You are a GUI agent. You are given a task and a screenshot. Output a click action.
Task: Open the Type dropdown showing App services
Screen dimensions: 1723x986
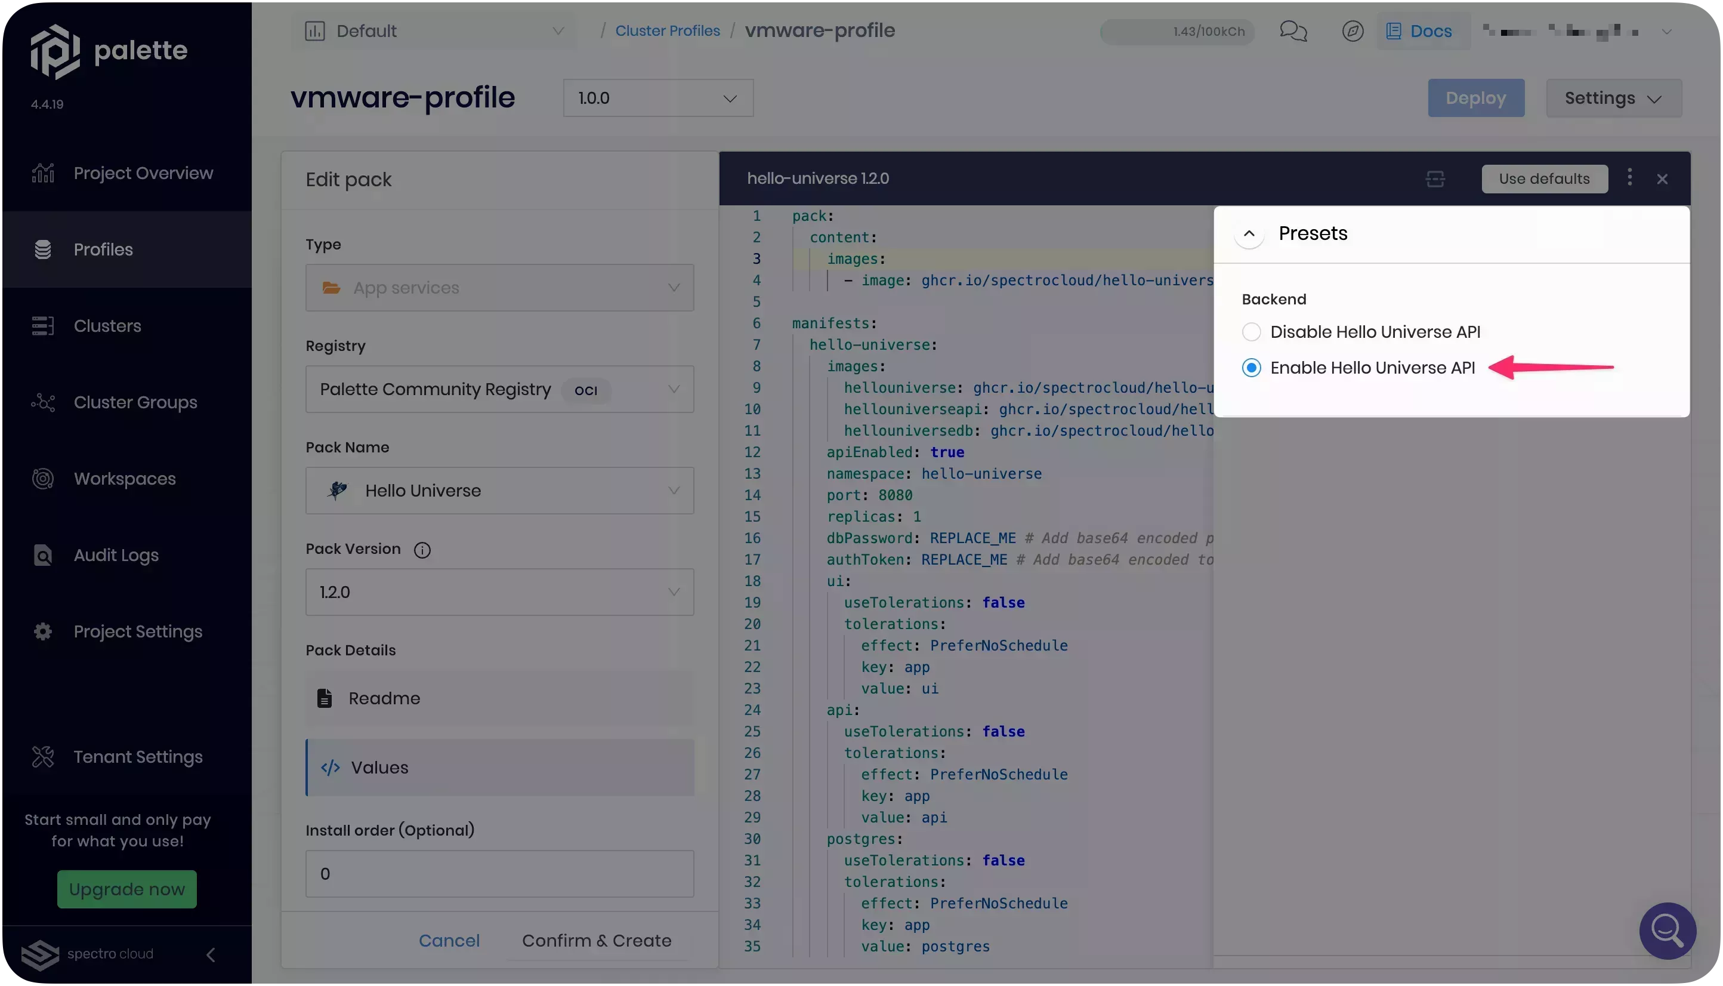[x=499, y=287]
